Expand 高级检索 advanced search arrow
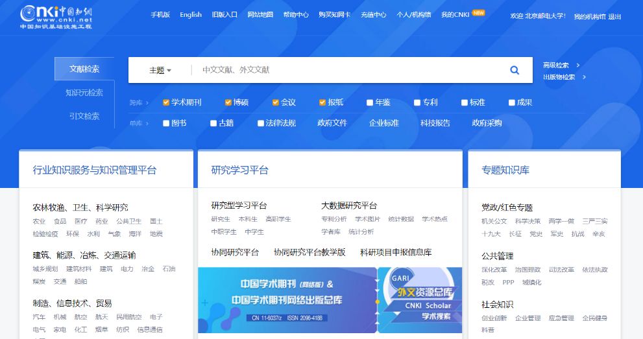The image size is (643, 339). pyautogui.click(x=578, y=65)
